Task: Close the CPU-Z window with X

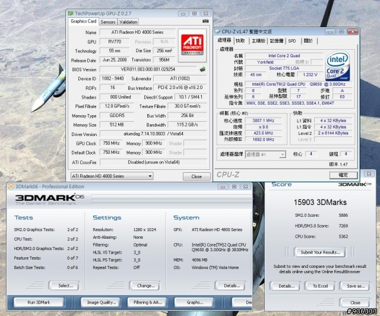Action: click(x=353, y=31)
